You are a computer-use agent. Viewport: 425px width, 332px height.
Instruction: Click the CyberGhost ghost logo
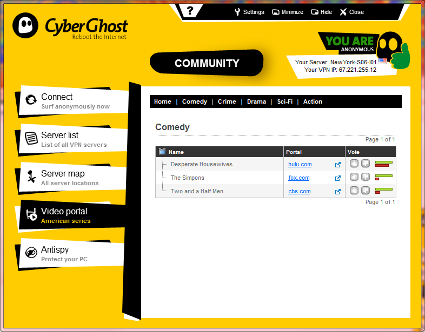25,25
